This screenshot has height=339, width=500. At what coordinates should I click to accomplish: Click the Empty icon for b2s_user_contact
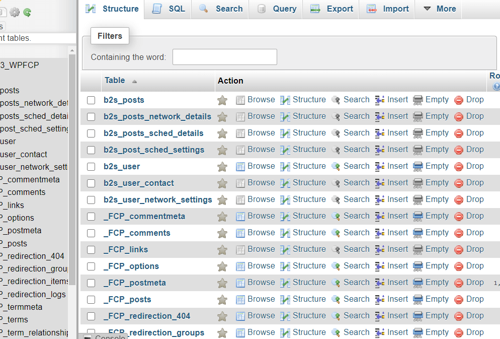[x=418, y=183]
